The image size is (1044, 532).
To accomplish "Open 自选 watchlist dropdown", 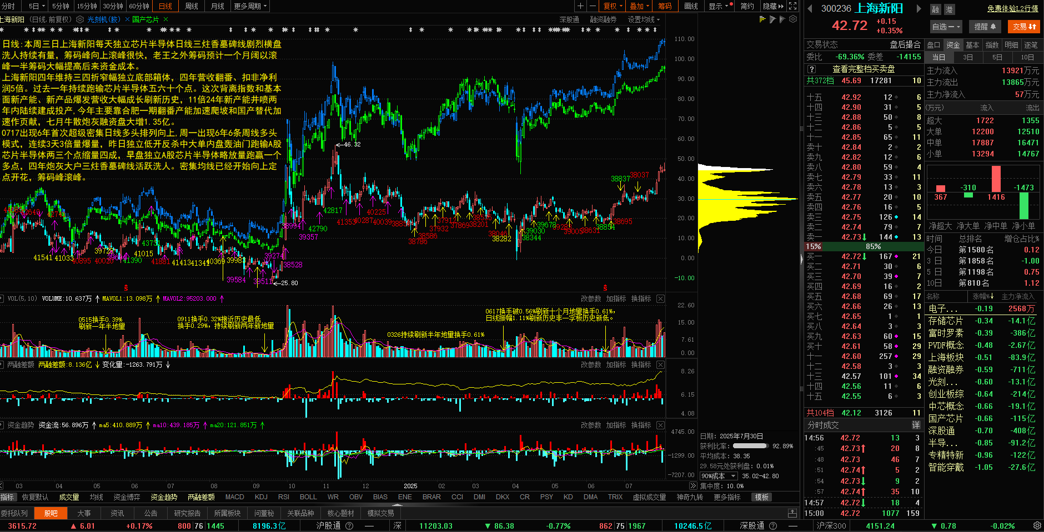I will click(946, 26).
